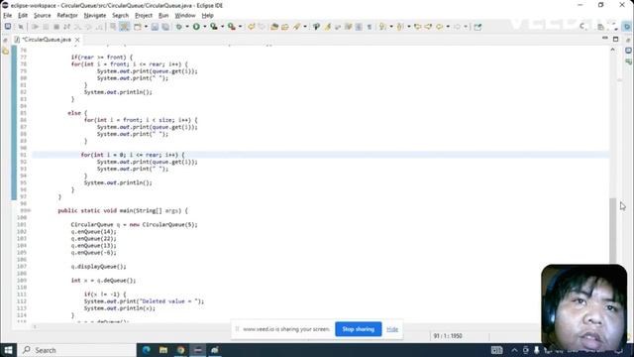Switch to the Debug perspective icon
Image resolution: width=634 pixels, height=357 pixels.
(x=627, y=27)
